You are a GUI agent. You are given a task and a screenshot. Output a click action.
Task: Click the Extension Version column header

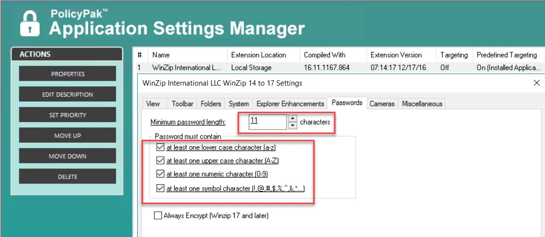click(x=401, y=55)
